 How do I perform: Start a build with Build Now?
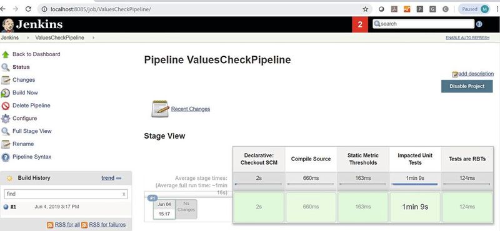point(25,92)
